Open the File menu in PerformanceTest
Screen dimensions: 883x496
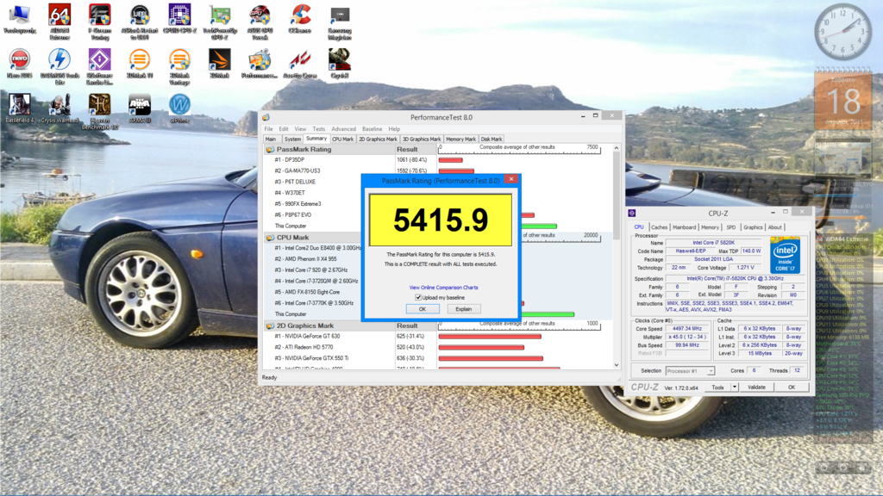point(269,129)
